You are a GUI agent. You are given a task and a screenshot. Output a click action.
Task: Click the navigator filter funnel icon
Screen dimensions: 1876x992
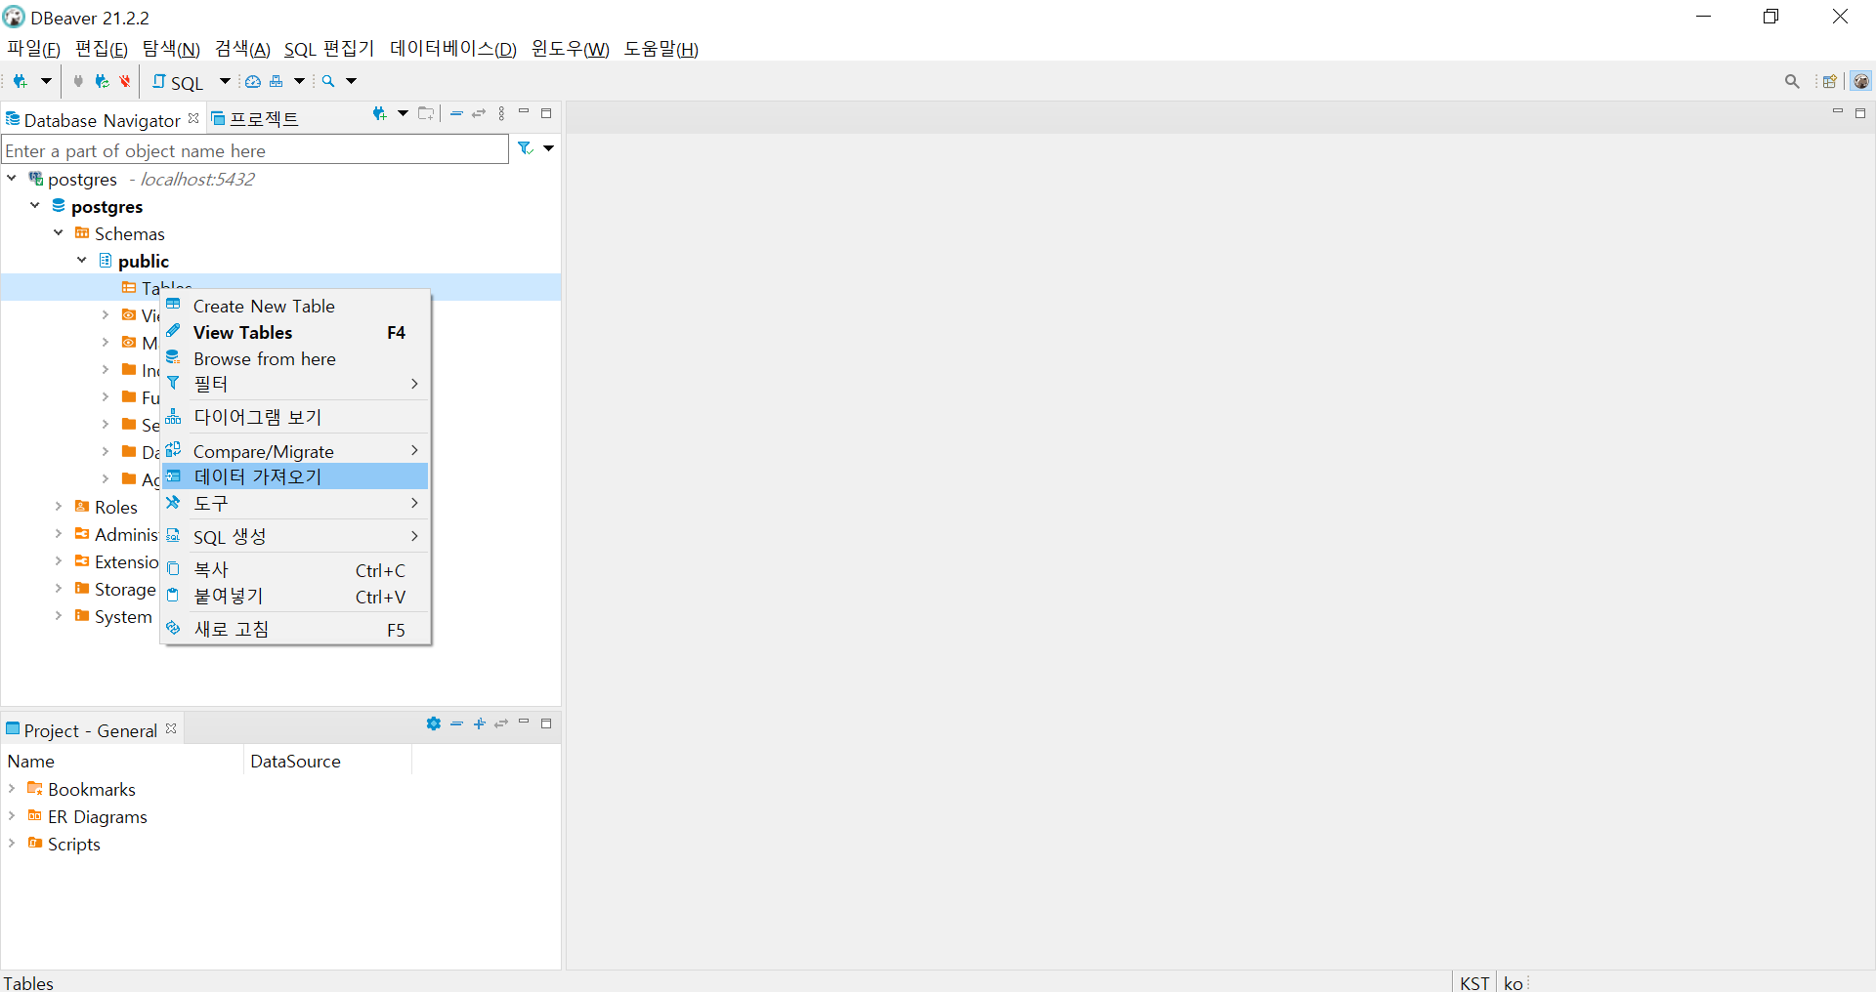pyautogui.click(x=526, y=148)
